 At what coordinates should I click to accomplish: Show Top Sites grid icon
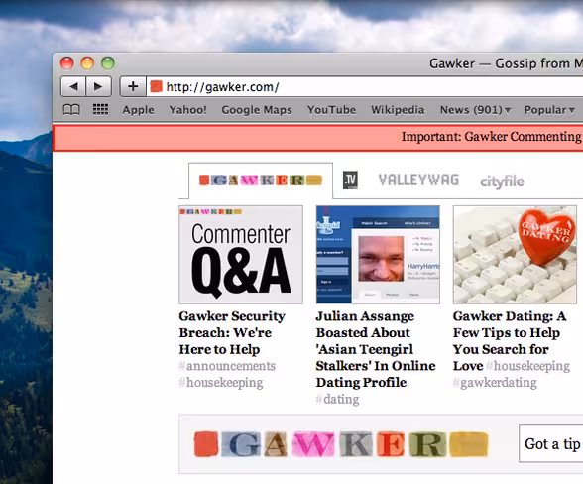(x=100, y=110)
